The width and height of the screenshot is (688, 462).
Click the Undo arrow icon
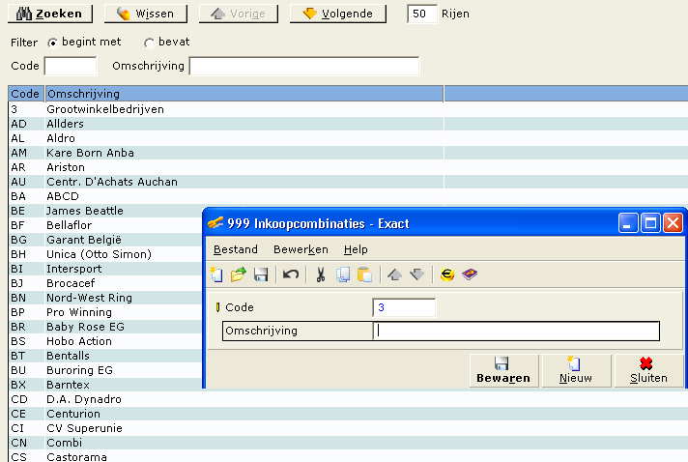[x=291, y=274]
